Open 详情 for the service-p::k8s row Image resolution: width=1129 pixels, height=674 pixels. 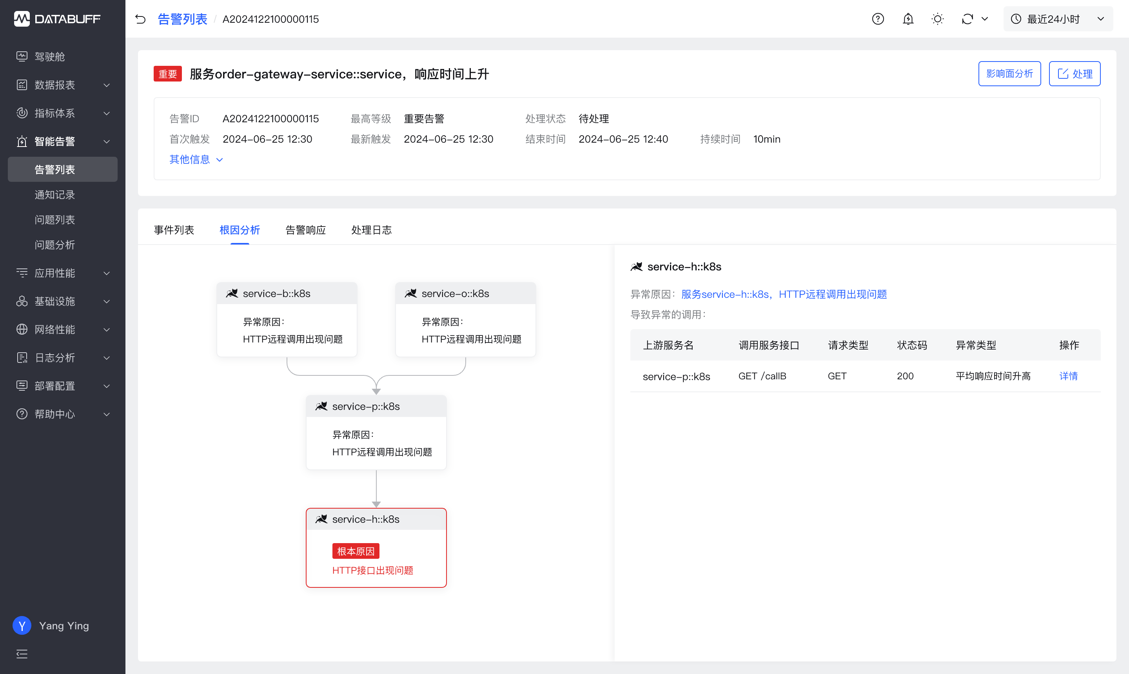1069,376
